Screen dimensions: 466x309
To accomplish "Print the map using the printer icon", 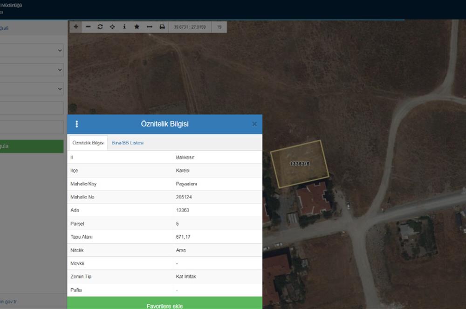I will (x=162, y=27).
